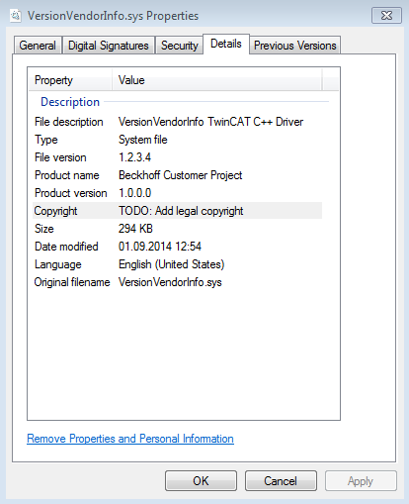
Task: Go to the Security tab
Action: 179,46
